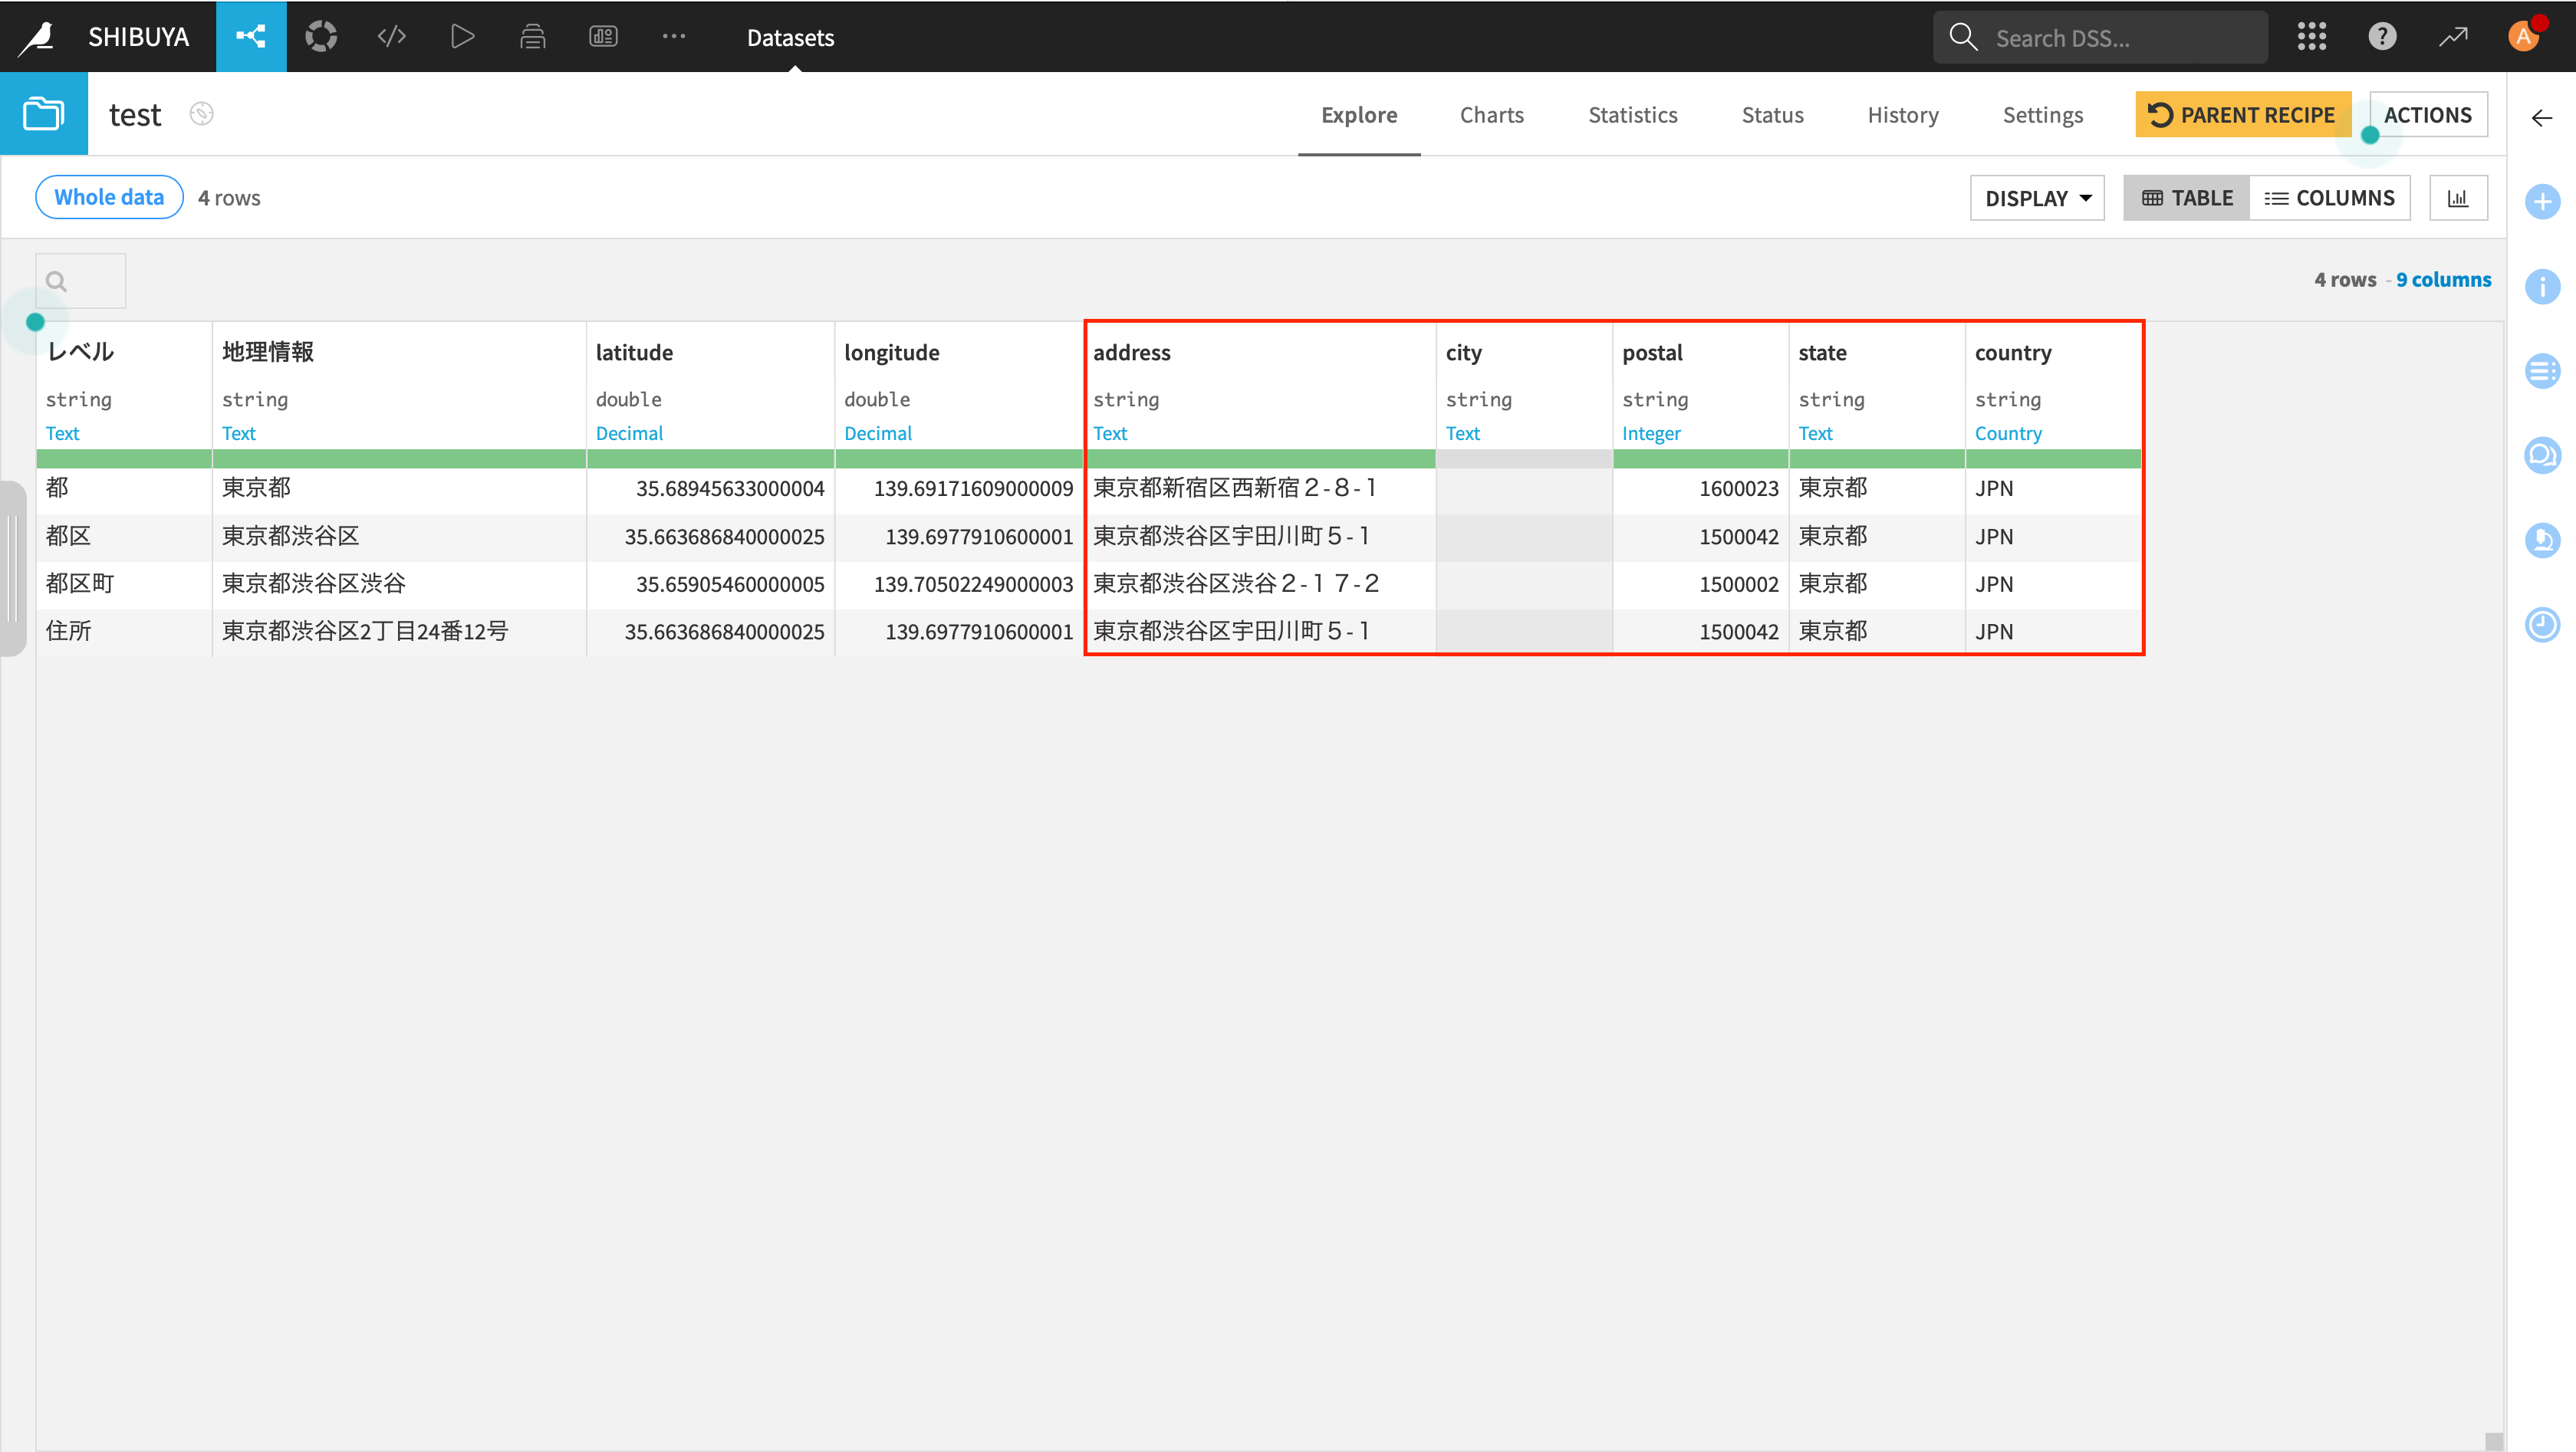The image size is (2576, 1452).
Task: Open the state column header menu
Action: 1822,352
